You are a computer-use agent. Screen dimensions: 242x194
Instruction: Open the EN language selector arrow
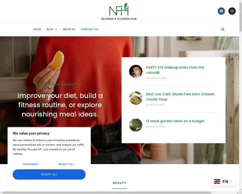click(x=231, y=181)
